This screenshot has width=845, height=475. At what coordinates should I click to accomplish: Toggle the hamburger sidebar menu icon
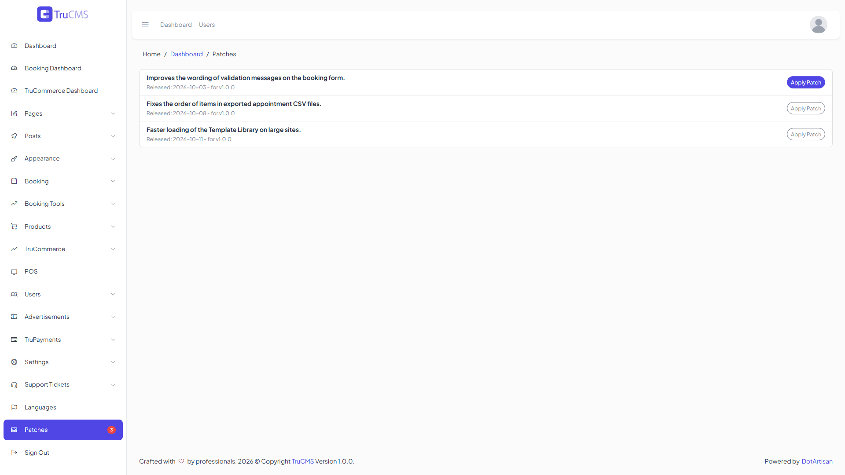point(145,25)
